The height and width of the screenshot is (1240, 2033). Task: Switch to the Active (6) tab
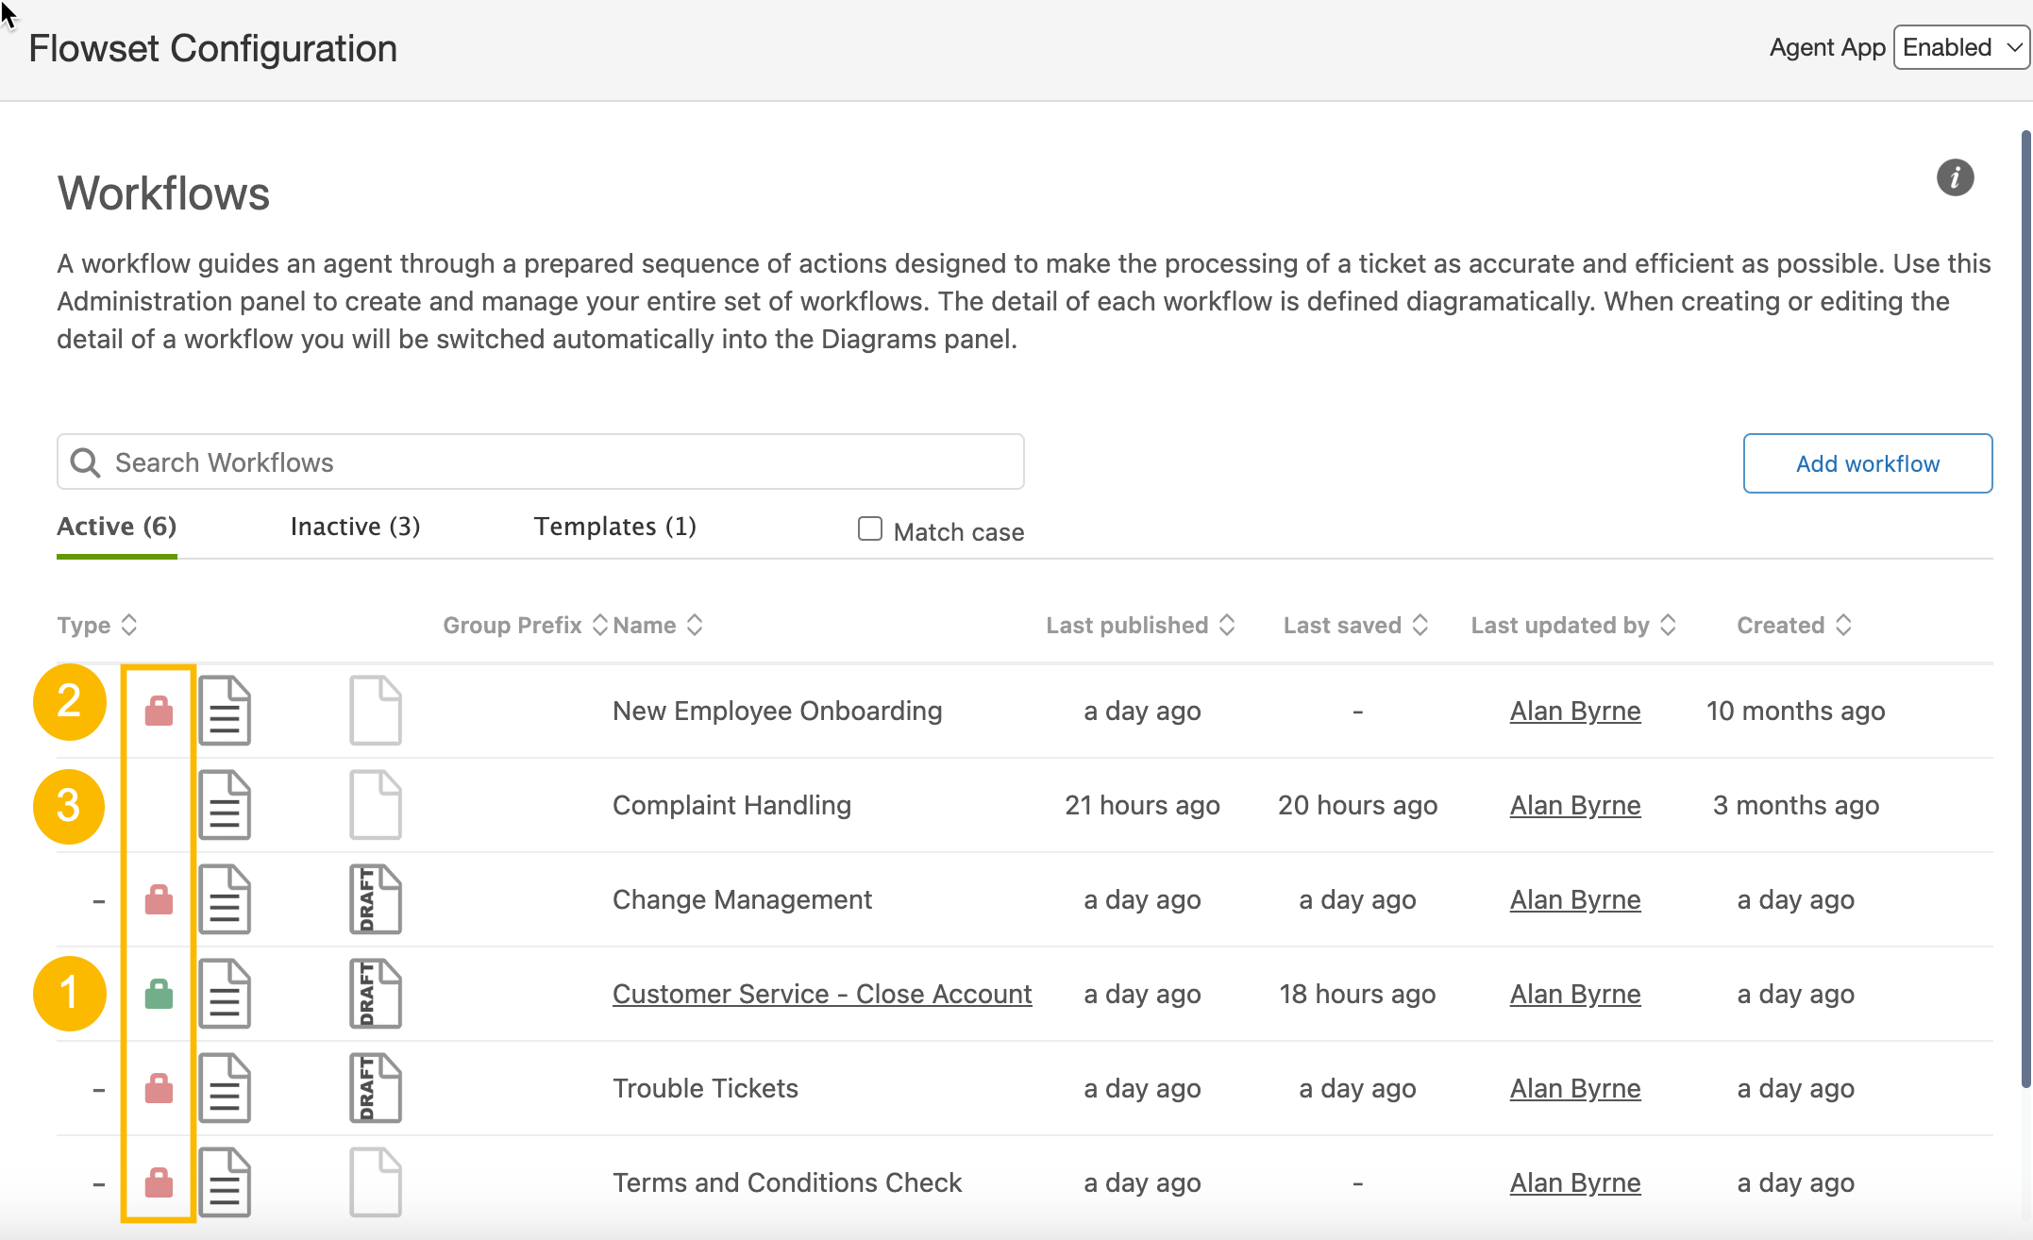(117, 527)
